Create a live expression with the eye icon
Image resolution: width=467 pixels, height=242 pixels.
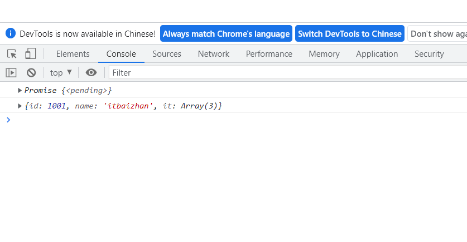(91, 72)
